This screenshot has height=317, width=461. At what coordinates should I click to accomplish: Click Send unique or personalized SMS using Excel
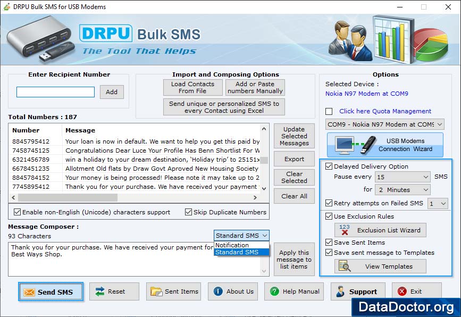pyautogui.click(x=224, y=107)
